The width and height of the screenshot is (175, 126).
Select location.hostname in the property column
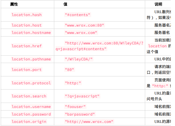click(31, 33)
